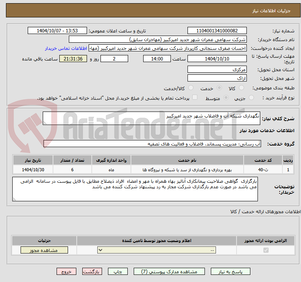The width and height of the screenshot is (301, 282).
Task: Click the resize handle of توضیحات خریدار box
Action: 14,199
